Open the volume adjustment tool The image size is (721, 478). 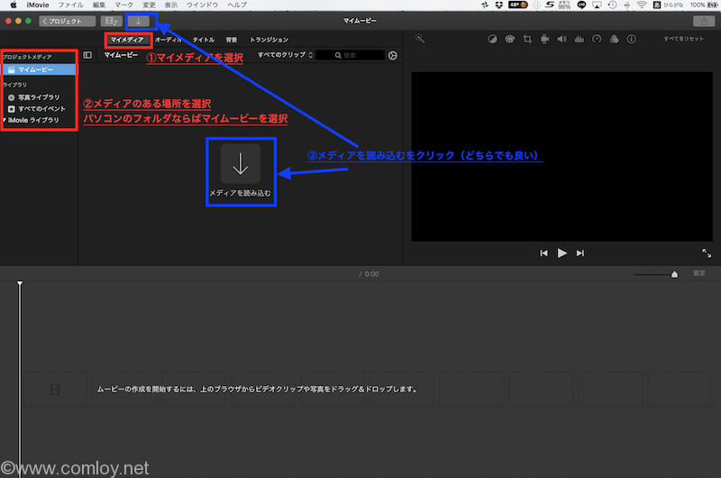tap(561, 39)
